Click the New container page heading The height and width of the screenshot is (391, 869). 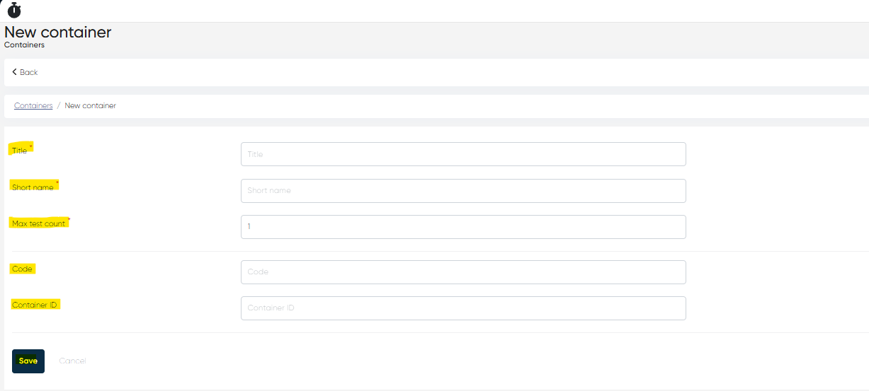point(58,32)
